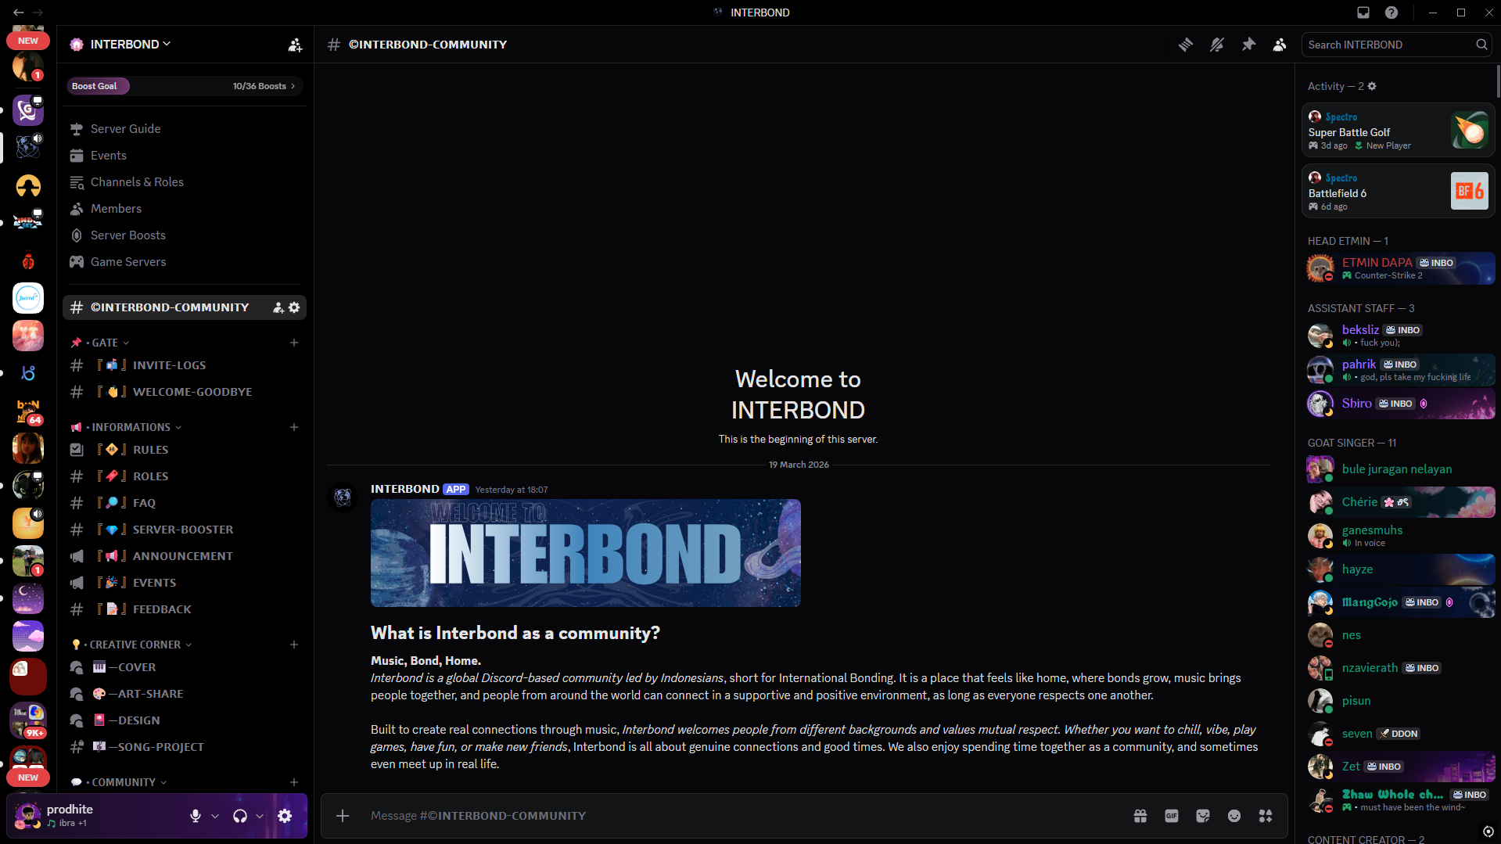This screenshot has width=1501, height=844.
Task: Open the prodhite user panel avatar
Action: (28, 816)
